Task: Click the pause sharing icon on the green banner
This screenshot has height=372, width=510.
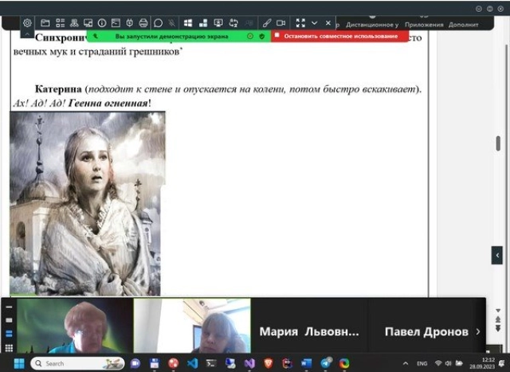Action: click(x=249, y=37)
